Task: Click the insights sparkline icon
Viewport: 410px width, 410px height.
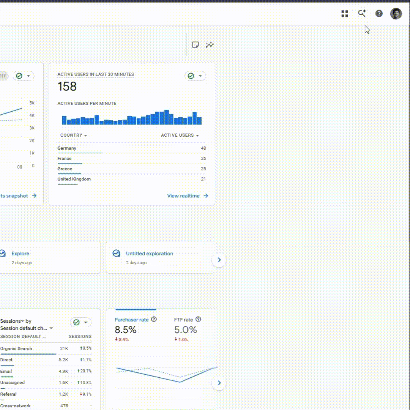Action: click(210, 45)
